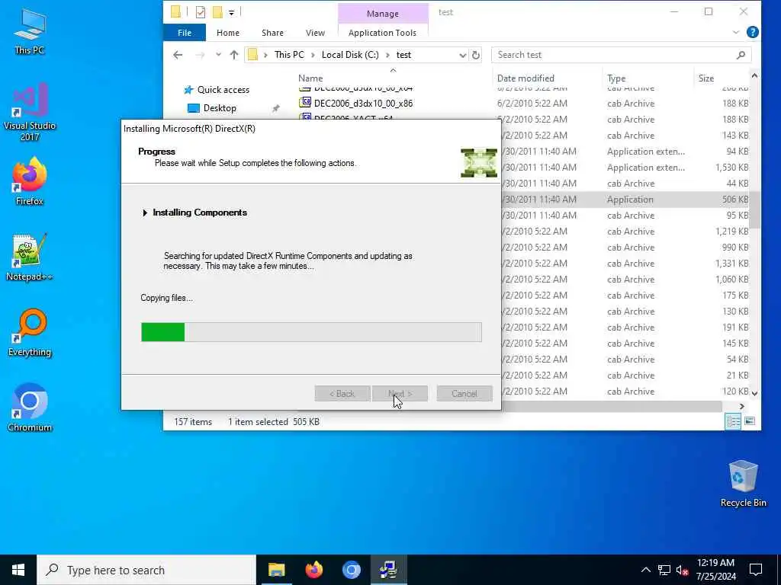Click the Windows Start button
The width and height of the screenshot is (781, 585).
pyautogui.click(x=18, y=570)
